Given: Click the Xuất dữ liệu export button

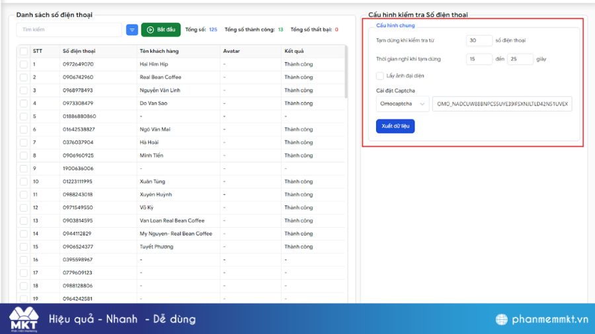Looking at the screenshot, I should click(x=395, y=126).
